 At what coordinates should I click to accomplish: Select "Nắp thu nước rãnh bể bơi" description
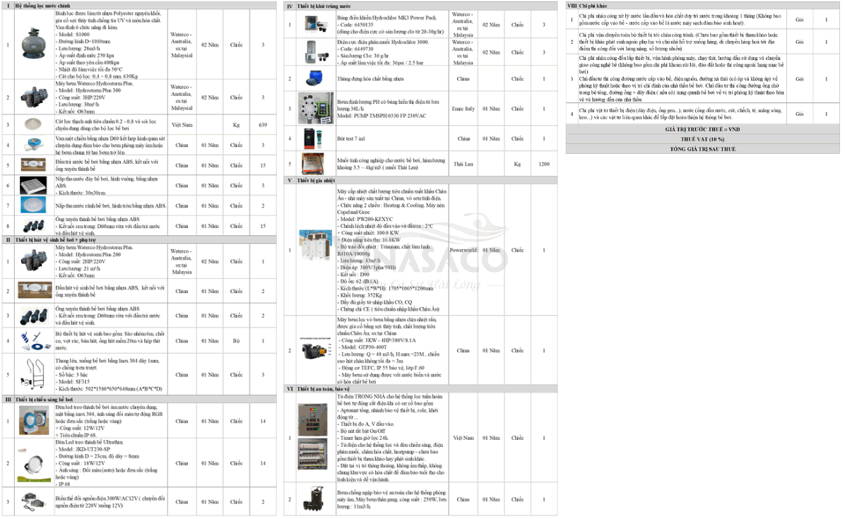[x=110, y=205]
